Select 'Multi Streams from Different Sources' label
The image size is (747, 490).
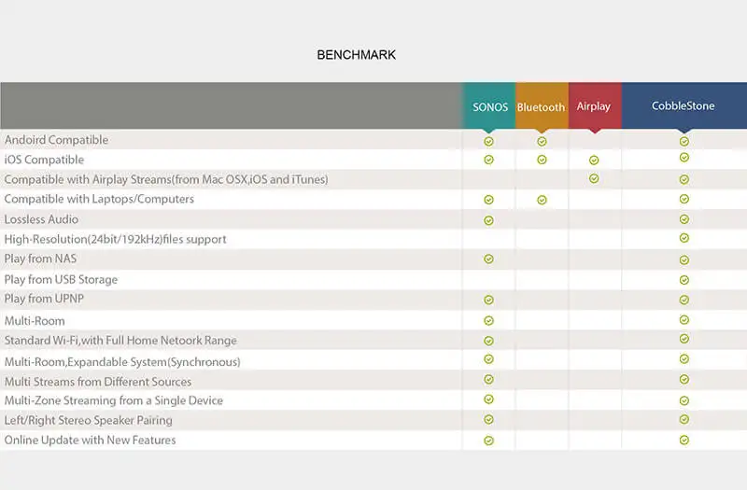(98, 382)
